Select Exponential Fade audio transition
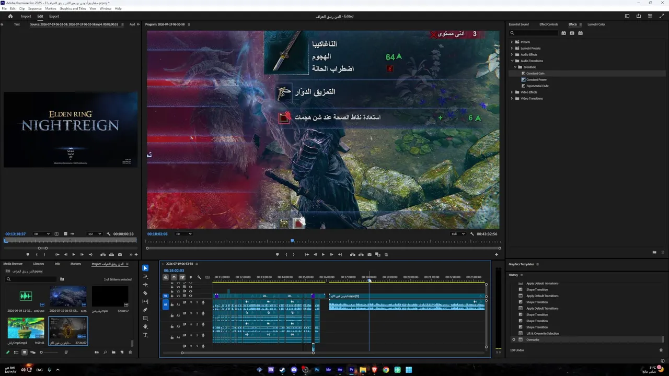Viewport: 669px width, 376px height. coord(537,86)
